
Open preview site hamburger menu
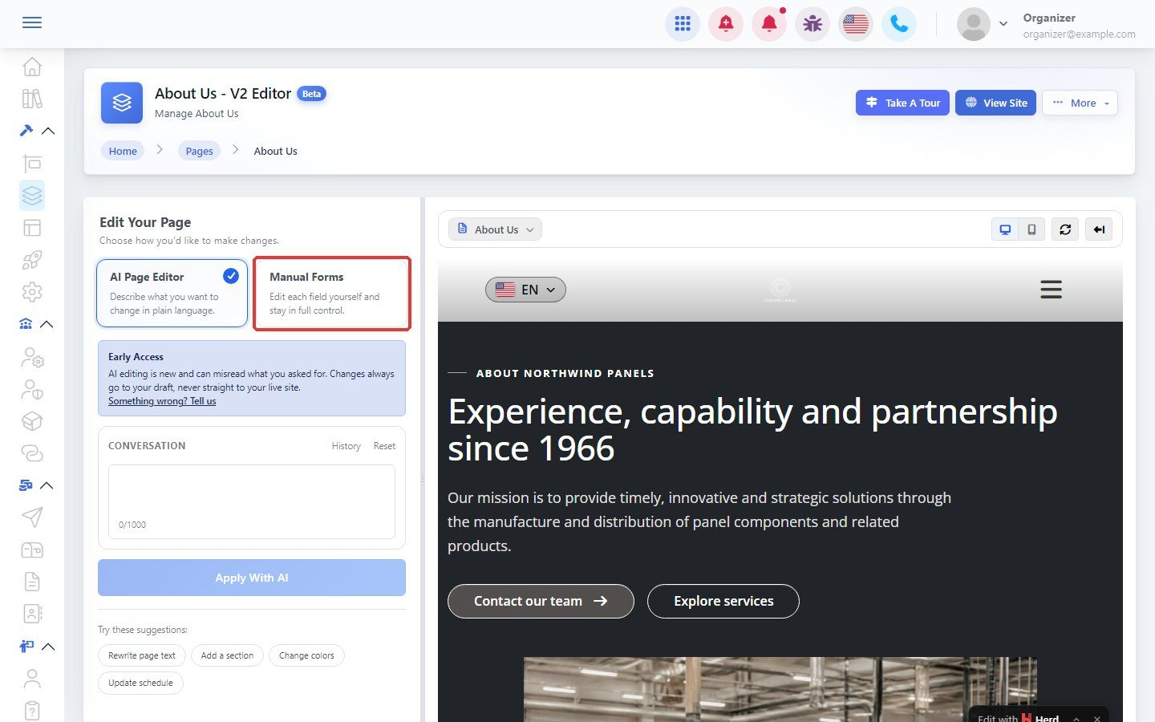pos(1051,290)
